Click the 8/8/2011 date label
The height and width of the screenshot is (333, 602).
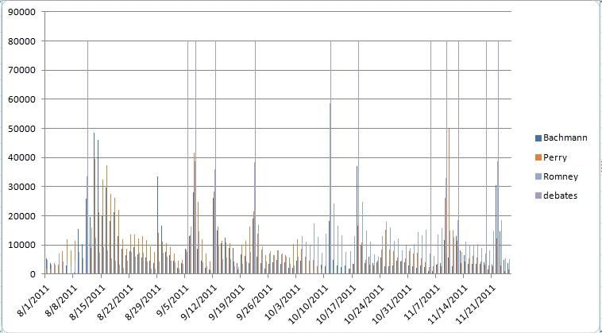62,299
